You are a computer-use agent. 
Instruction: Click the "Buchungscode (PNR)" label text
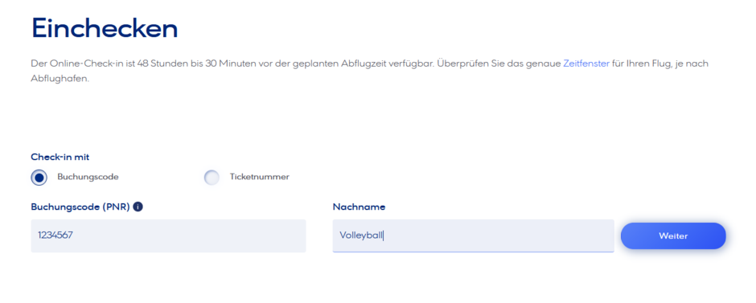(80, 207)
